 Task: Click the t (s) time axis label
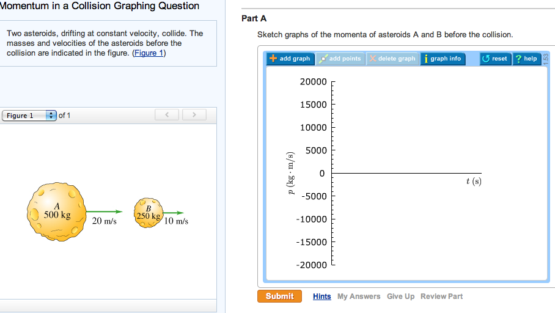[x=473, y=182]
